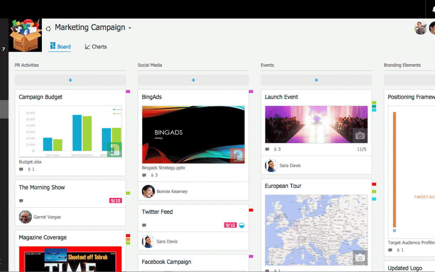Open the European Tour card title

coord(283,186)
